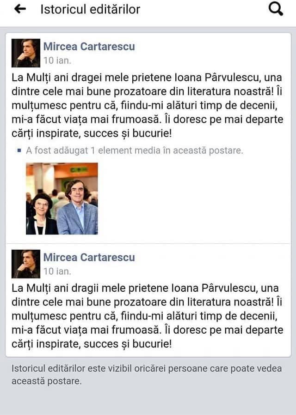Image resolution: width=296 pixels, height=415 pixels.
Task: Tap the edited post text with 'dragei'
Action: 147,105
